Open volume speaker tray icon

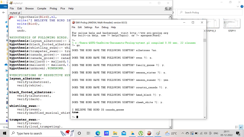pyautogui.click(x=206, y=133)
